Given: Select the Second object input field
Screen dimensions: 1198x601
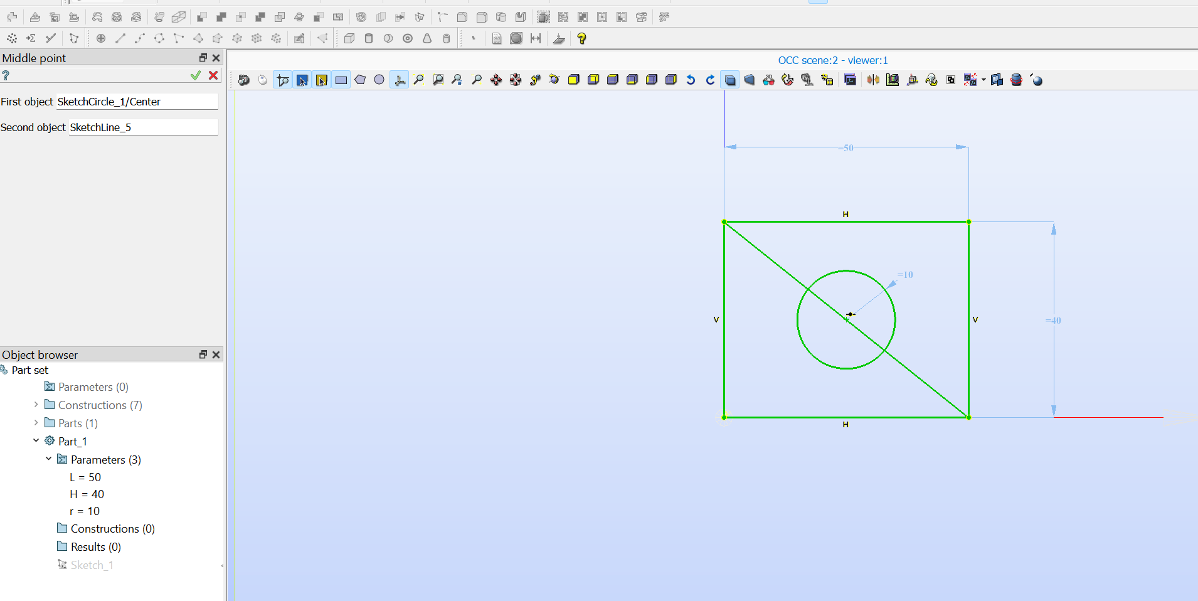Looking at the screenshot, I should tap(144, 127).
